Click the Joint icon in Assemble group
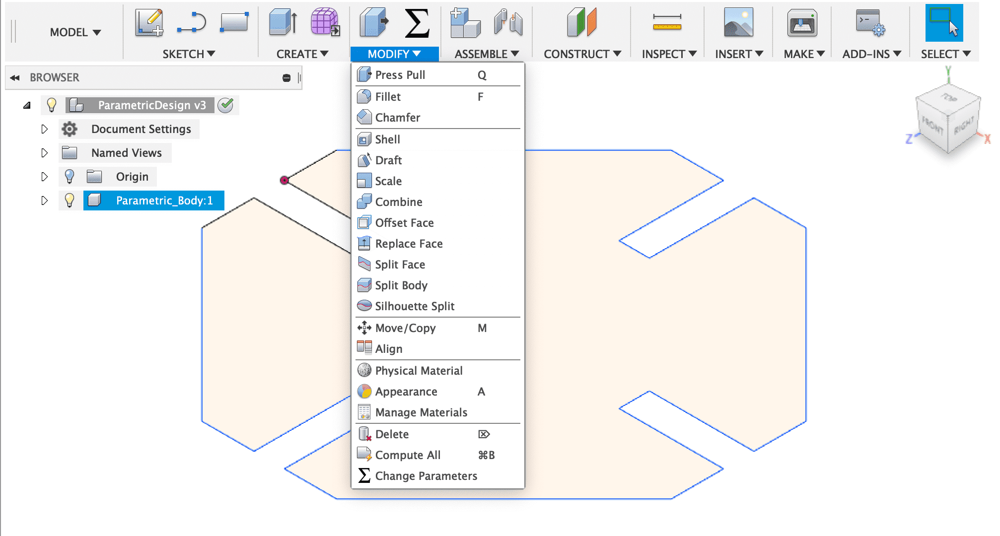The image size is (1000, 536). click(508, 23)
